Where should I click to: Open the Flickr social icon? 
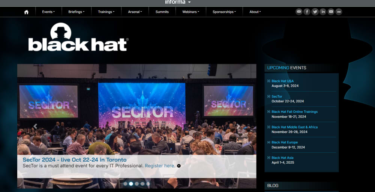pyautogui.click(x=339, y=12)
